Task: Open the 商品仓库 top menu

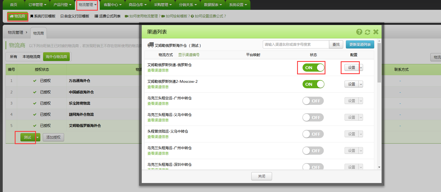Action: [138, 5]
